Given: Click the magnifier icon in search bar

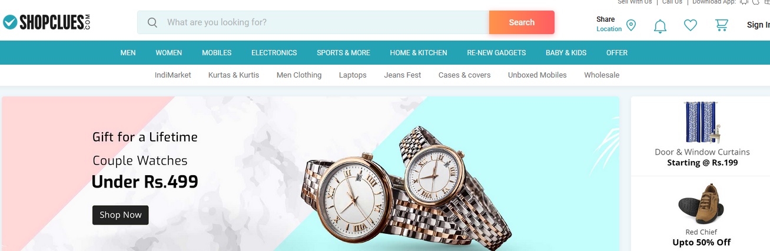Looking at the screenshot, I should pos(152,22).
